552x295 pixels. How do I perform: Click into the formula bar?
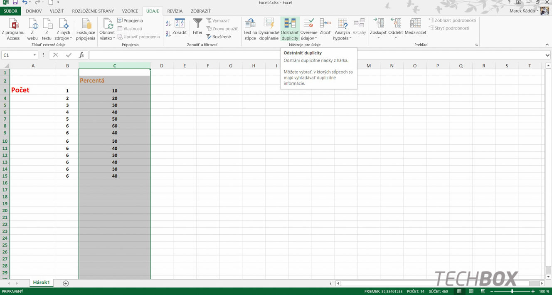(x=316, y=55)
